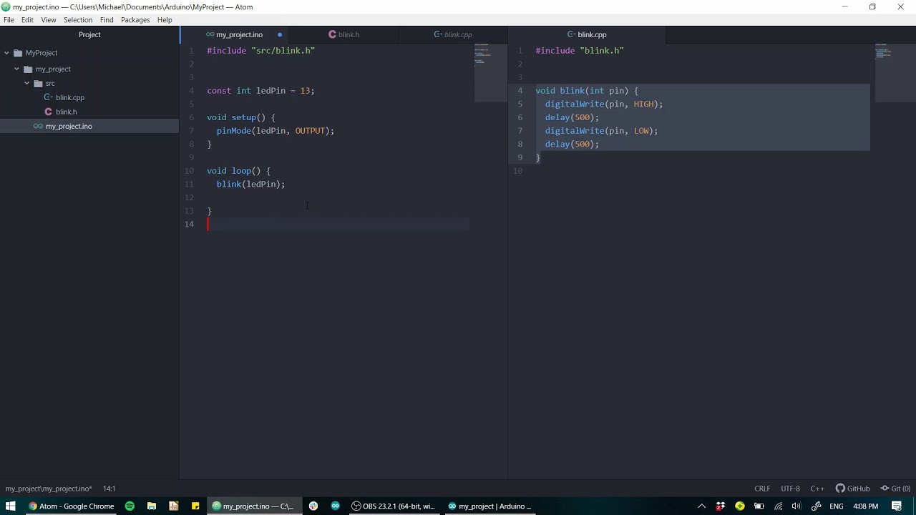
Task: Open the Git (0) status bar panel
Action: point(895,489)
